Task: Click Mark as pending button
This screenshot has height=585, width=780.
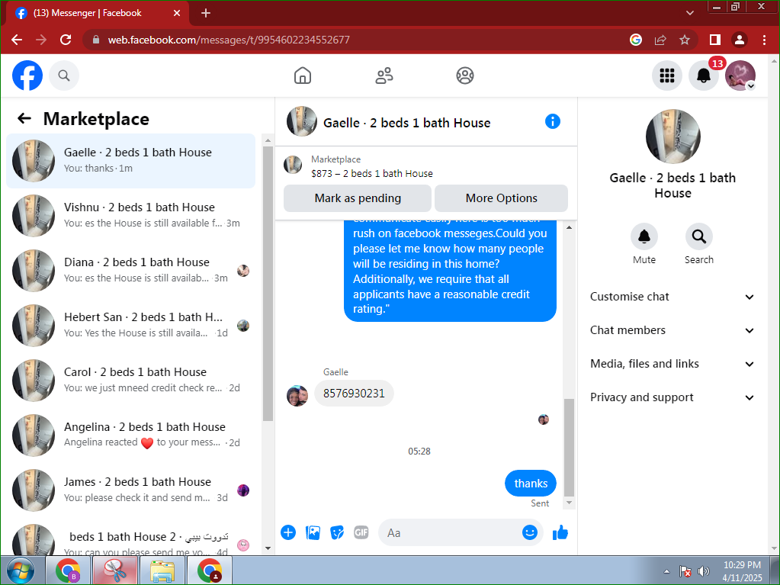Action: coord(357,198)
